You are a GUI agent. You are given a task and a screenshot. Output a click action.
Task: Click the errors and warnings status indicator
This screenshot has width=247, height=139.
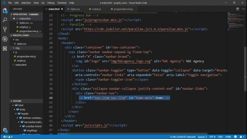click(x=8, y=137)
